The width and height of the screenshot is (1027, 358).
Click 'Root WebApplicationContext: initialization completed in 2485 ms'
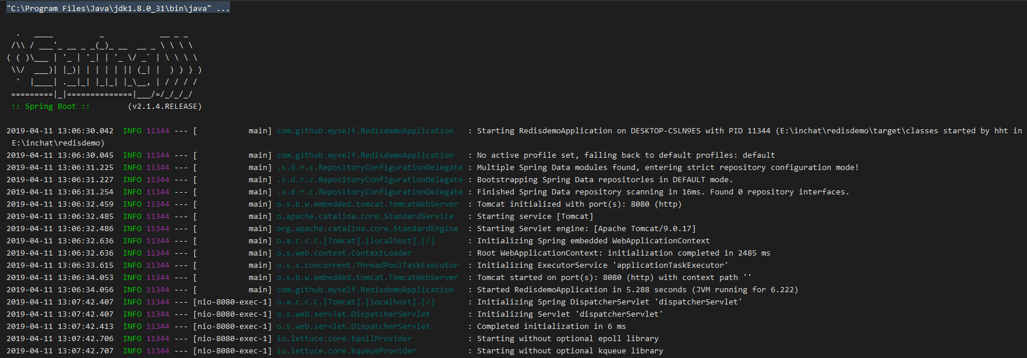[624, 253]
